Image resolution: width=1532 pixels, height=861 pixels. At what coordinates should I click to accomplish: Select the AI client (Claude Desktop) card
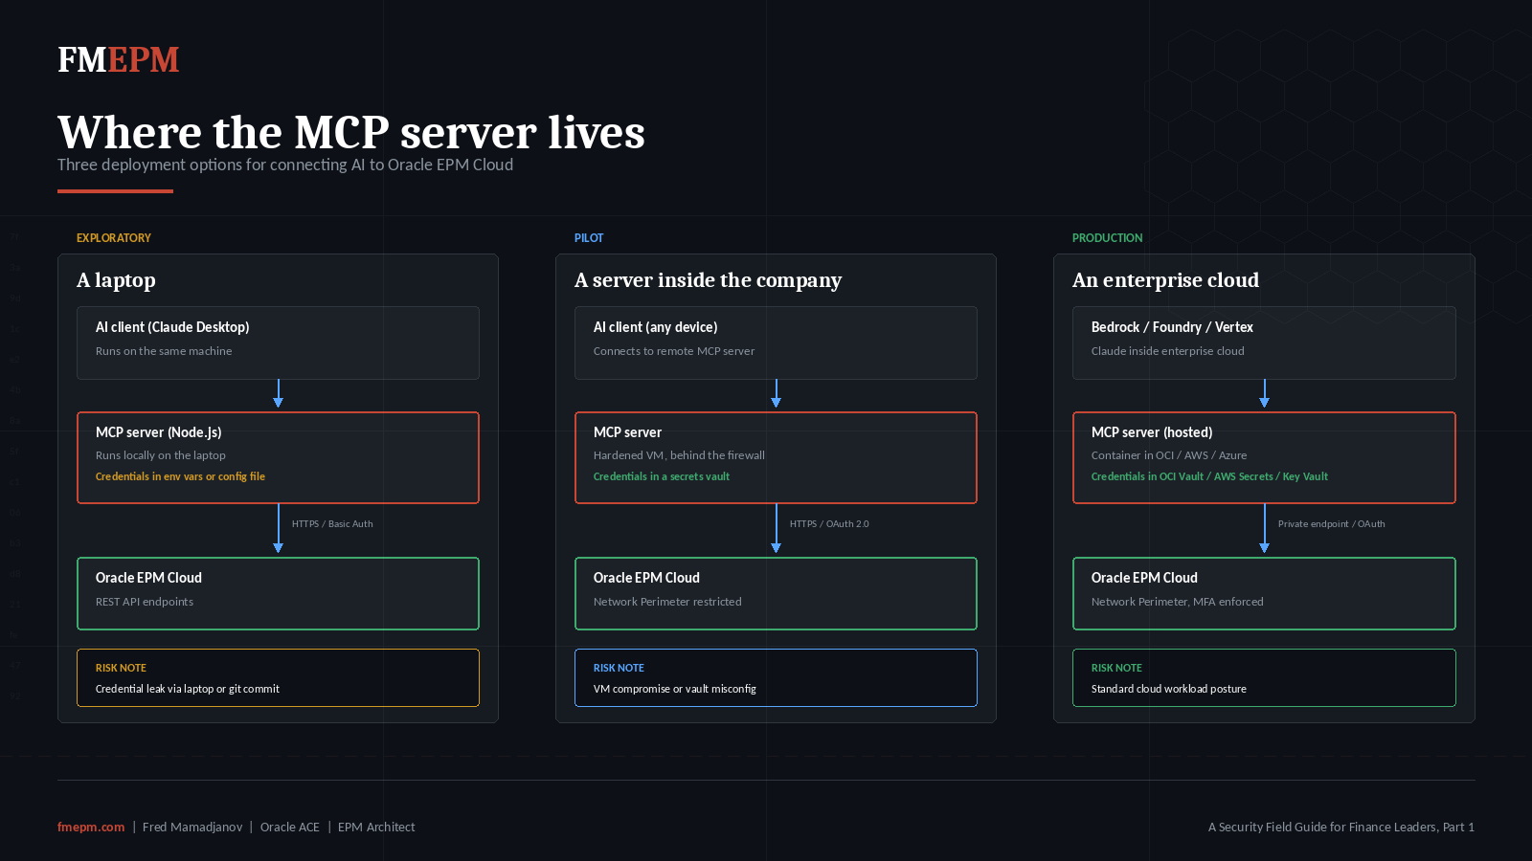coord(278,342)
